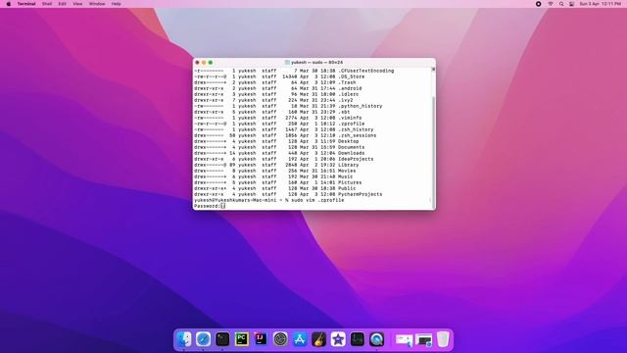Open the Apple menu

pos(9,4)
